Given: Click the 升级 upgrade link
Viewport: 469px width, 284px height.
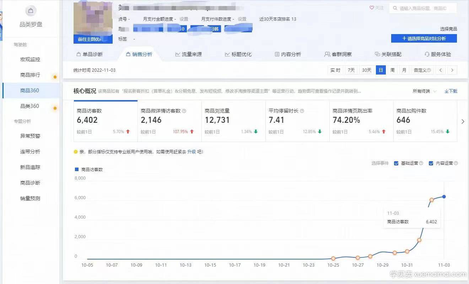Looking at the screenshot, I should pos(192,152).
